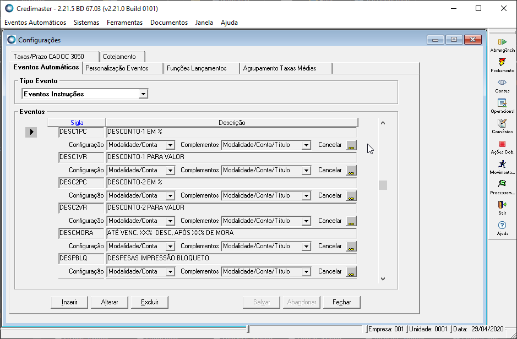
Task: Click the DESCONTO-2 EM % description field
Action: [x=231, y=183]
